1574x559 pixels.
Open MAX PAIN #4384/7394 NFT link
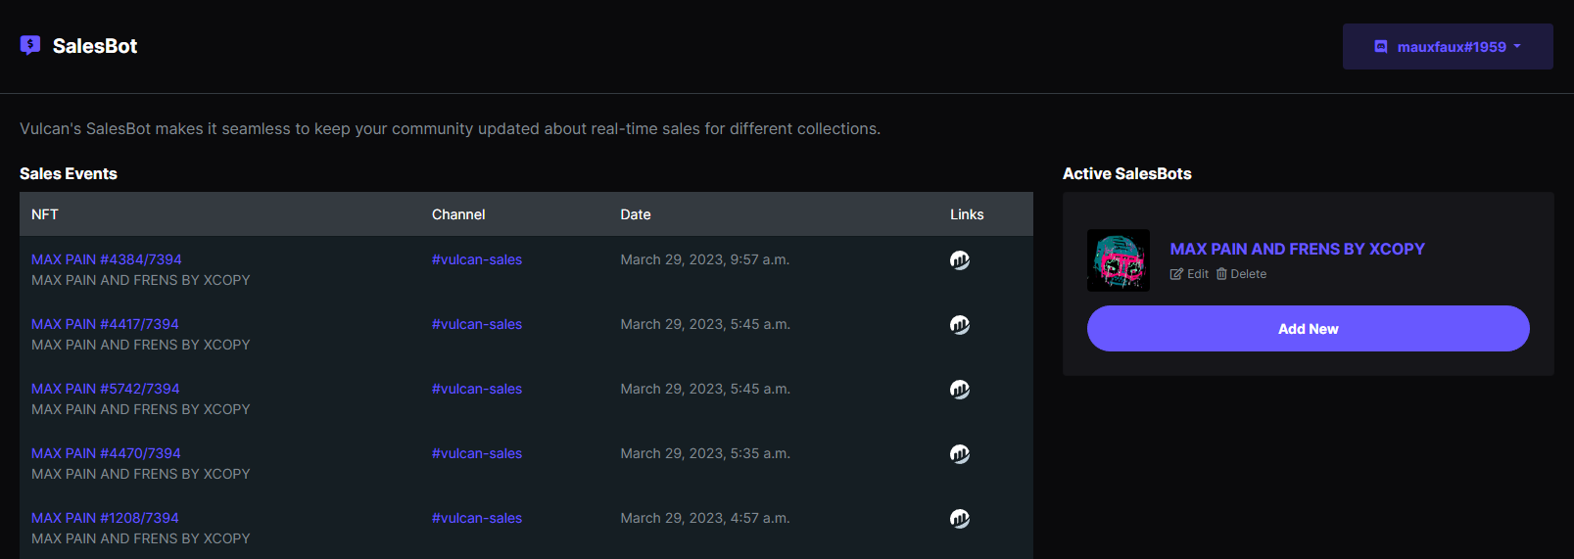coord(107,259)
